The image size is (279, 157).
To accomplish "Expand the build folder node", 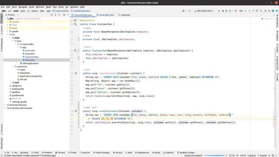I will (8, 28).
